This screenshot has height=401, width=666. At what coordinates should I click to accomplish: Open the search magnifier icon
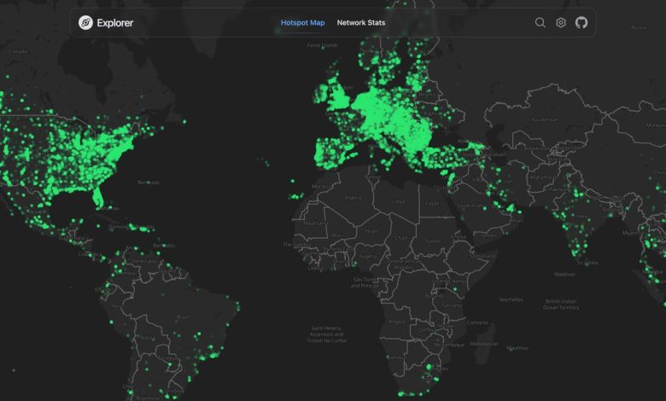pyautogui.click(x=540, y=23)
